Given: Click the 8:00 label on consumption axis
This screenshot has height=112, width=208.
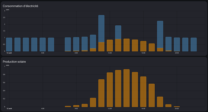Looking at the screenshot, I should pos(76,53).
